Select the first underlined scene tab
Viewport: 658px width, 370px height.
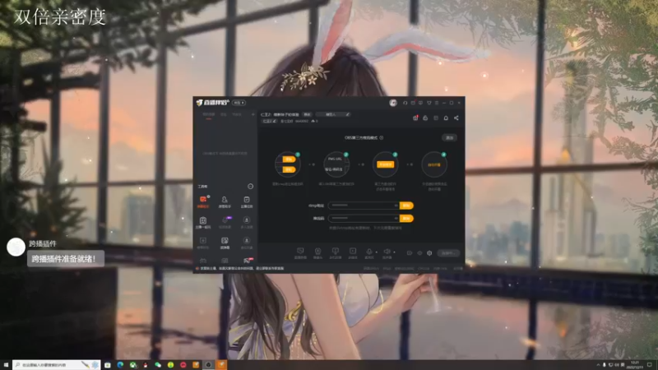209,114
